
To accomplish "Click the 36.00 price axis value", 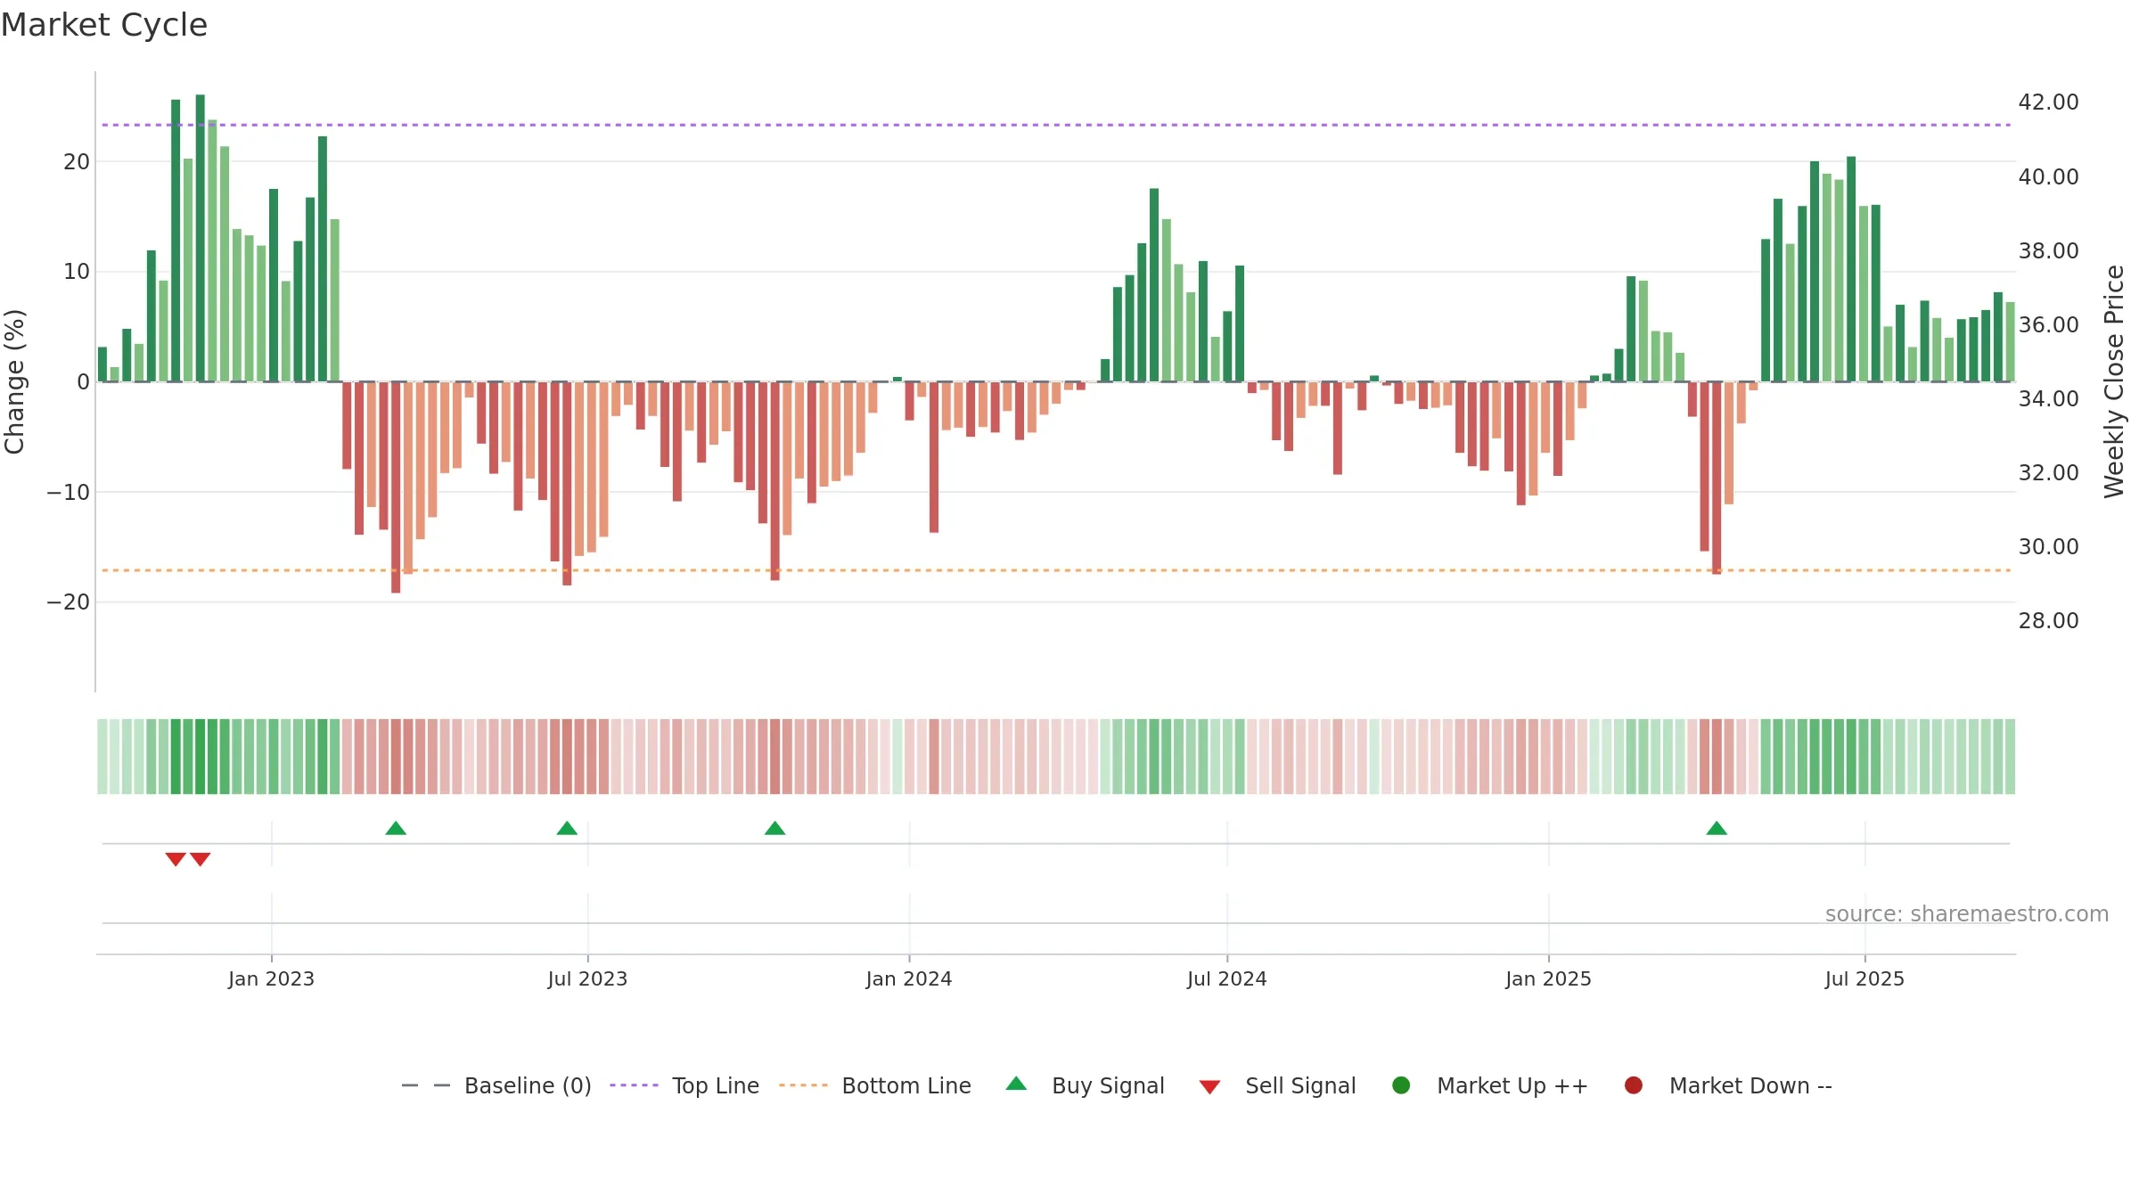I will click(x=2048, y=324).
